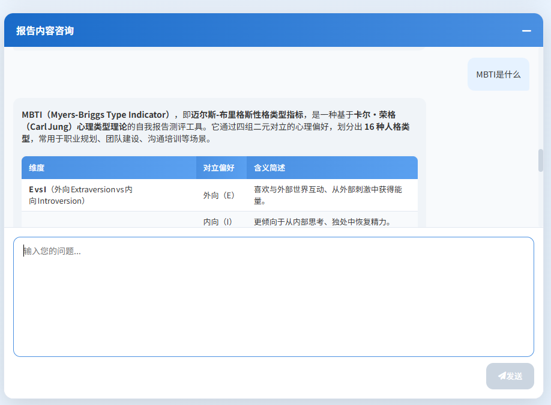
Task: Click the paper plane send icon
Action: click(502, 376)
